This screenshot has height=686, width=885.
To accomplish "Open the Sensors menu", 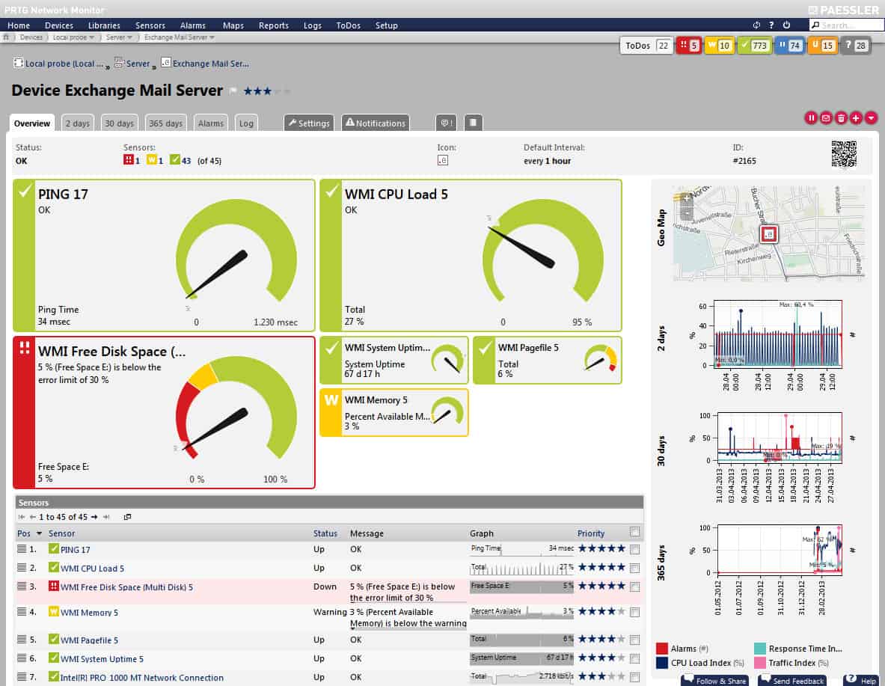I will (150, 25).
